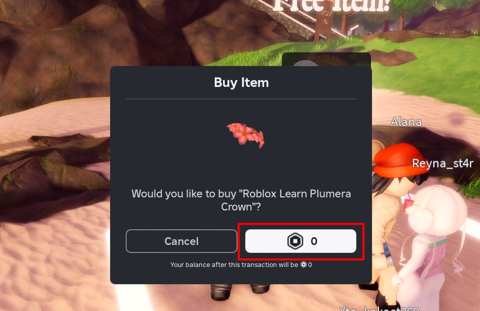Click the "Would you like to buy" prompt text
Screen dimensions: 480x311
(x=241, y=201)
